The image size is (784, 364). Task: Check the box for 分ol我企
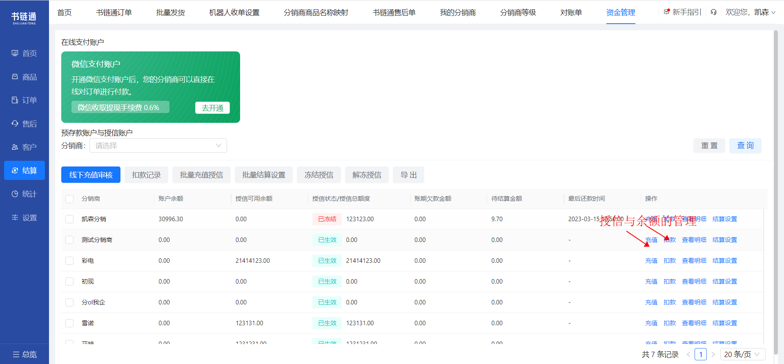click(69, 302)
